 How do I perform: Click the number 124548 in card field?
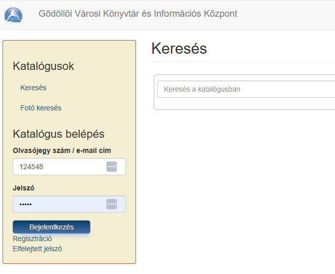point(31,167)
